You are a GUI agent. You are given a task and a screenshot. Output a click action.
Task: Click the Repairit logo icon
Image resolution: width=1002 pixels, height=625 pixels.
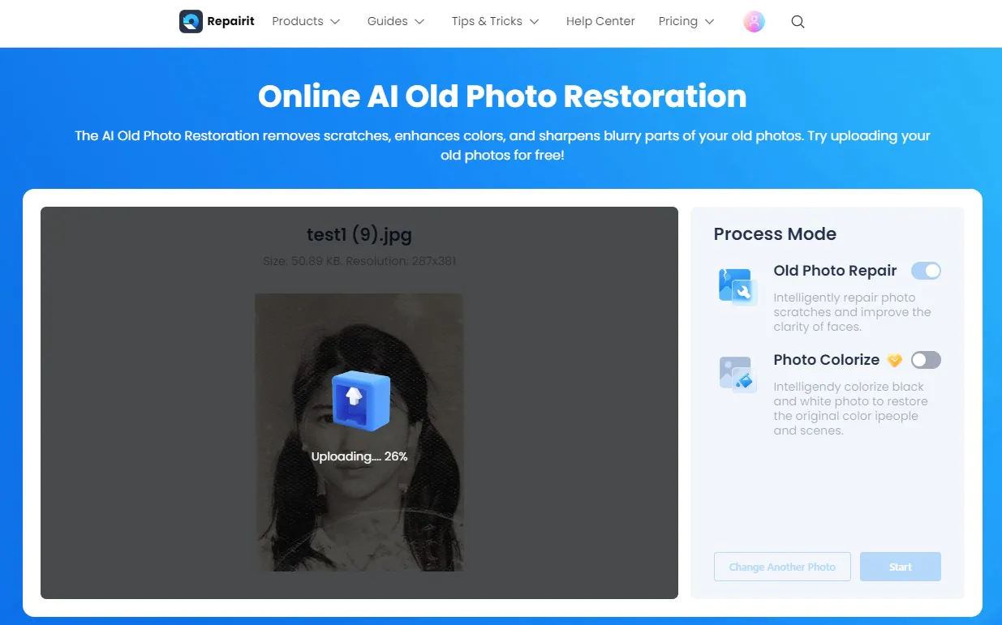point(191,22)
